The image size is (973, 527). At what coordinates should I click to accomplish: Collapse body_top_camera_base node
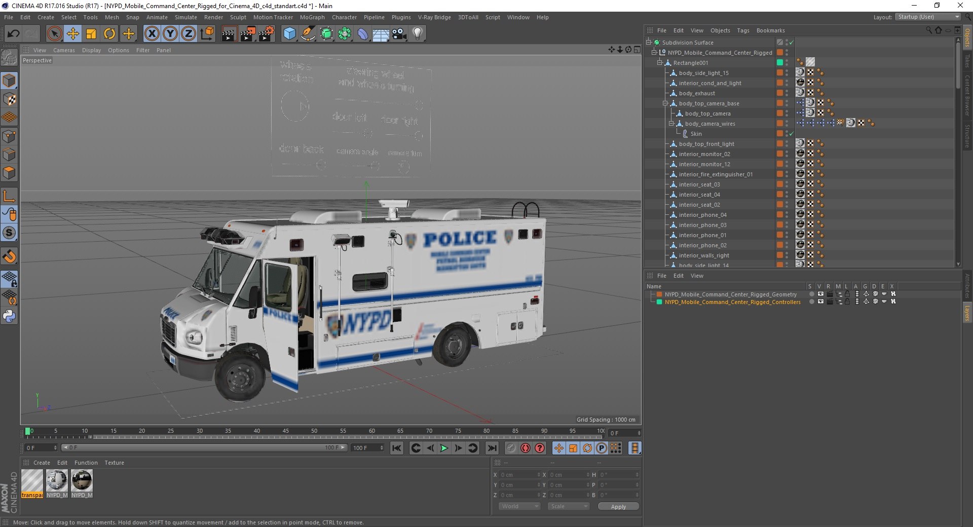click(665, 103)
